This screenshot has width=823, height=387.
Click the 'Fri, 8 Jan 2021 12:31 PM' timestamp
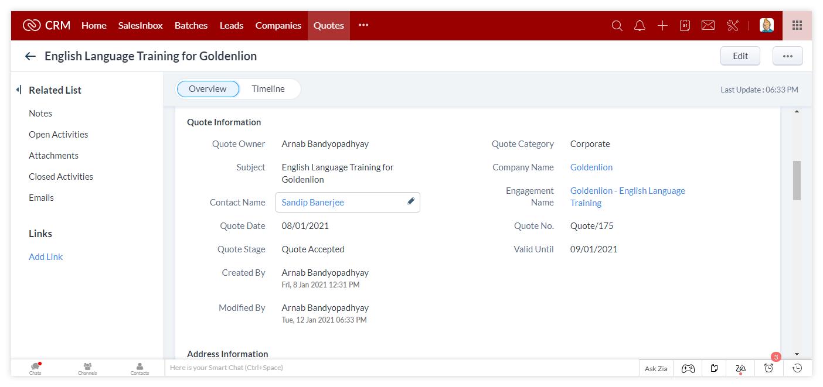tap(321, 285)
